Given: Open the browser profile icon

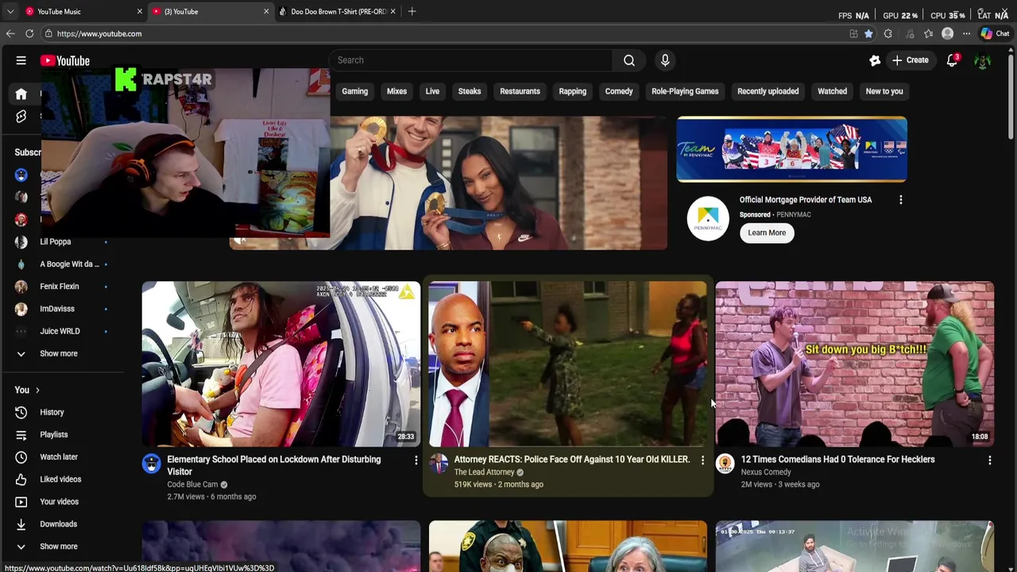Looking at the screenshot, I should [947, 33].
